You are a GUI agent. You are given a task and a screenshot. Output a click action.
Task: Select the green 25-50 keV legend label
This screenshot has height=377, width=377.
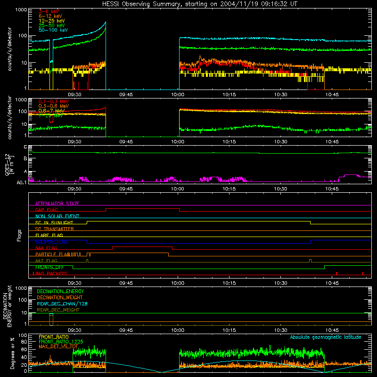point(52,25)
